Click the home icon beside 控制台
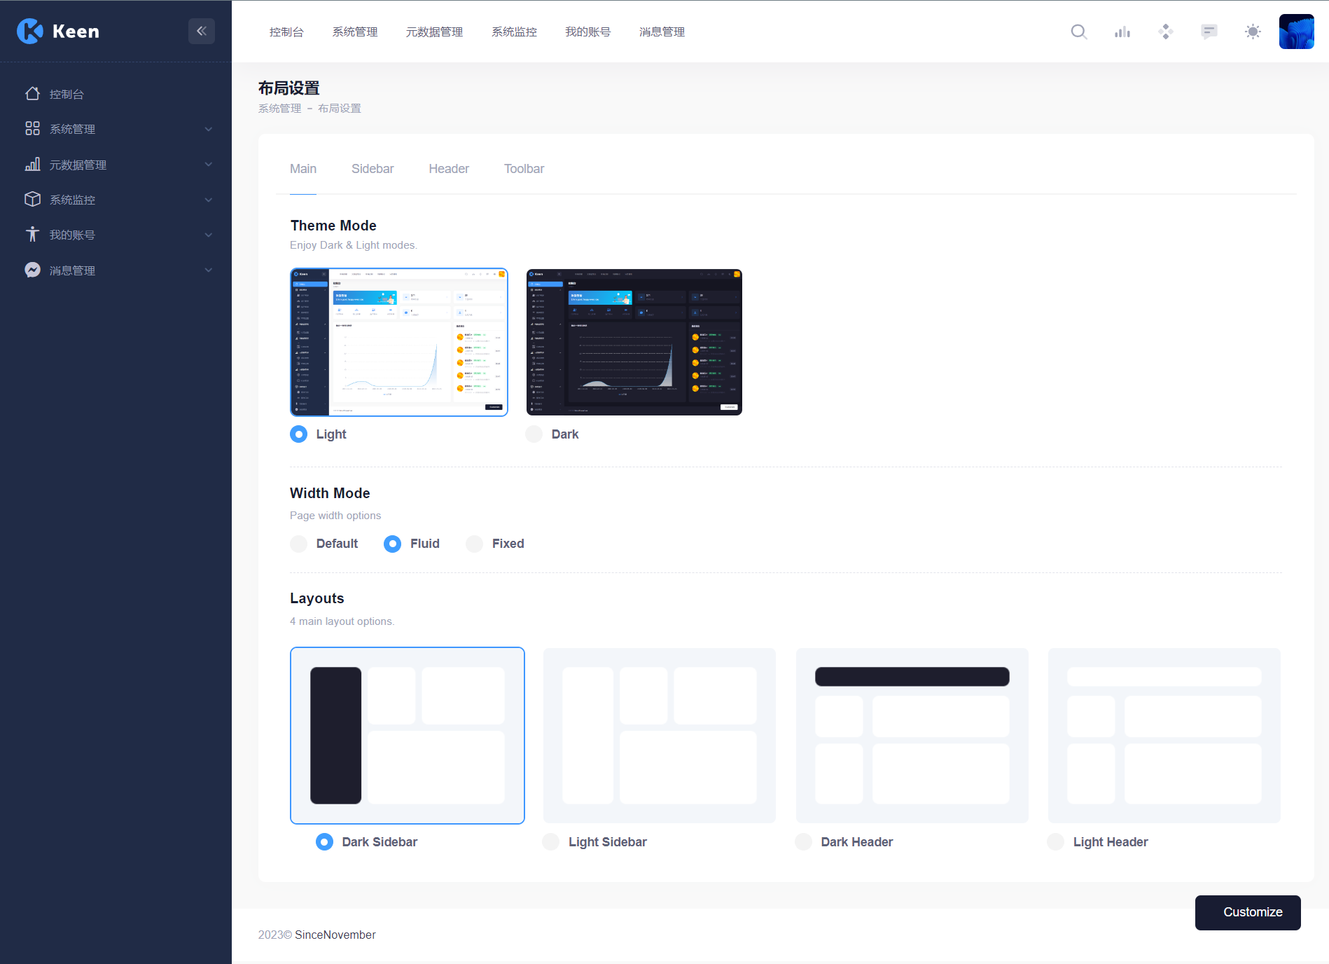 [x=32, y=94]
